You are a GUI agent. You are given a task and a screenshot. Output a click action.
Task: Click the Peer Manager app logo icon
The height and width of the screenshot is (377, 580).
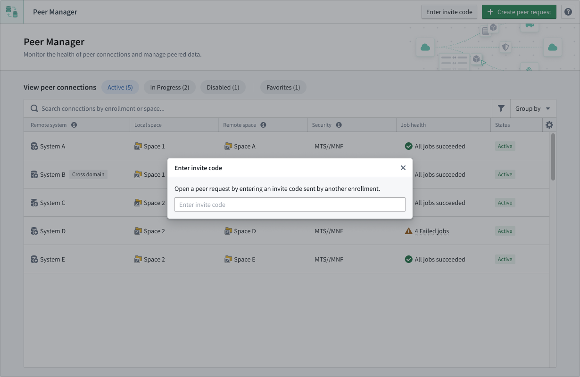tap(11, 11)
